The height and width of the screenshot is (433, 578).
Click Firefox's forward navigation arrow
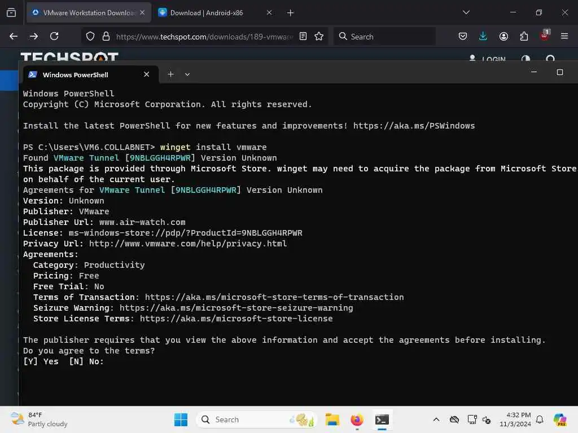pyautogui.click(x=33, y=36)
